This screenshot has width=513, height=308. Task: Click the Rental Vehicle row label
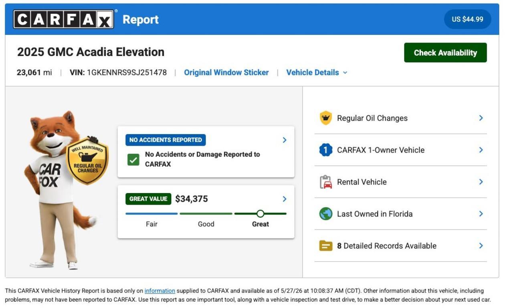pos(362,182)
